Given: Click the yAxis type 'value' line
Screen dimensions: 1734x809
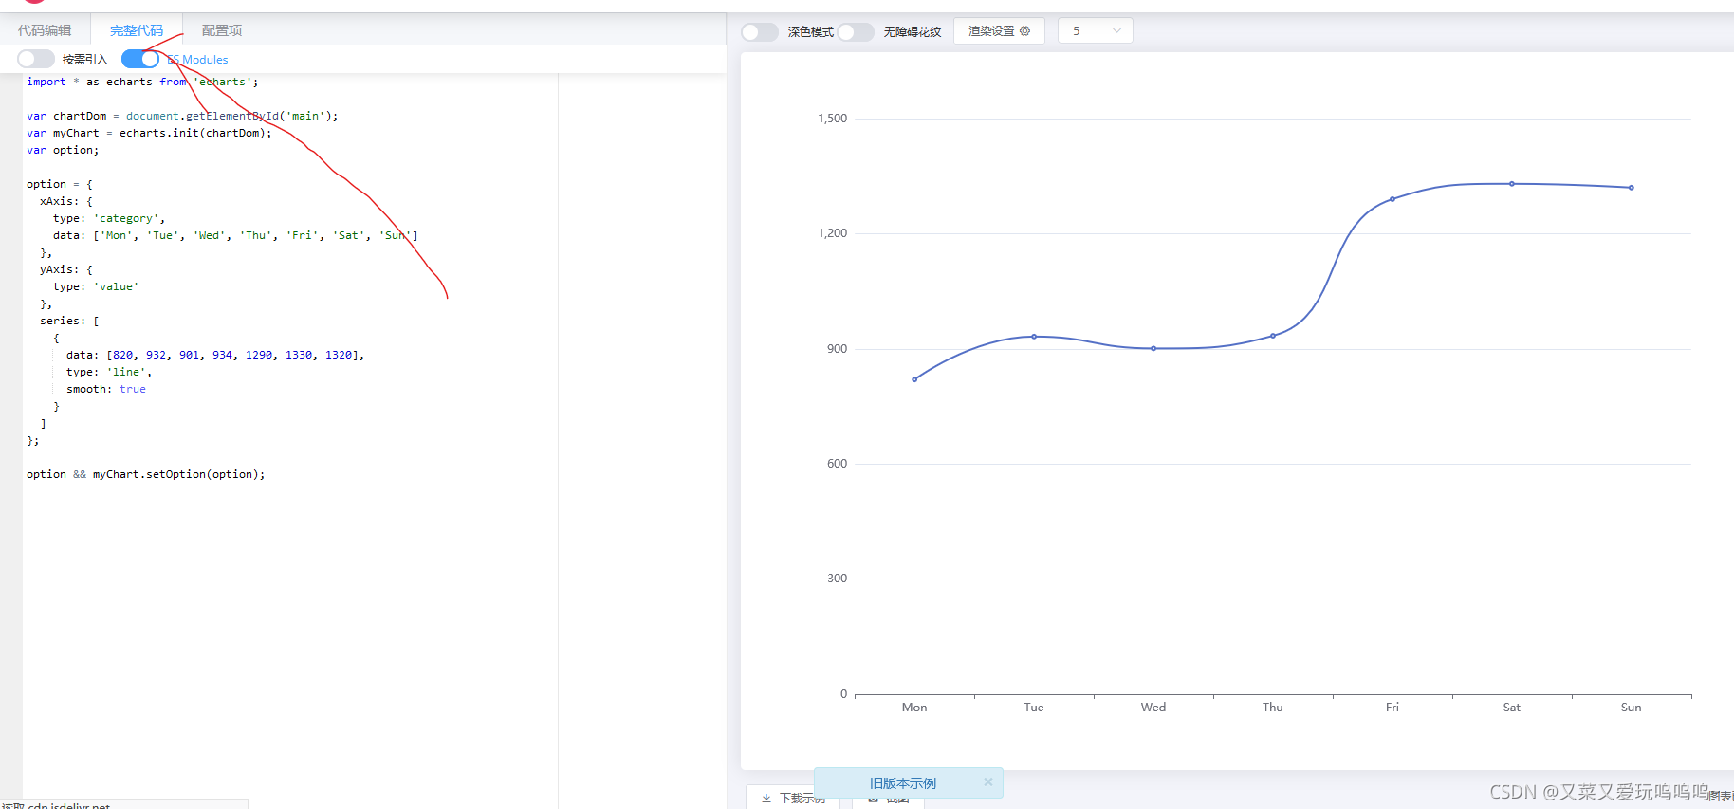Looking at the screenshot, I should point(96,286).
